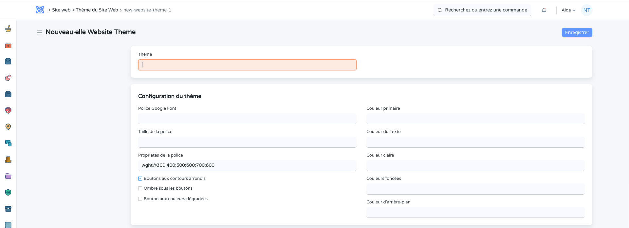629x228 pixels.
Task: Click the green shield sidebar icon
Action: coord(8,192)
